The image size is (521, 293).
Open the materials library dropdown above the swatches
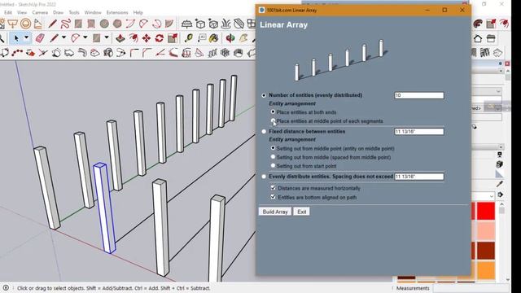click(x=492, y=196)
